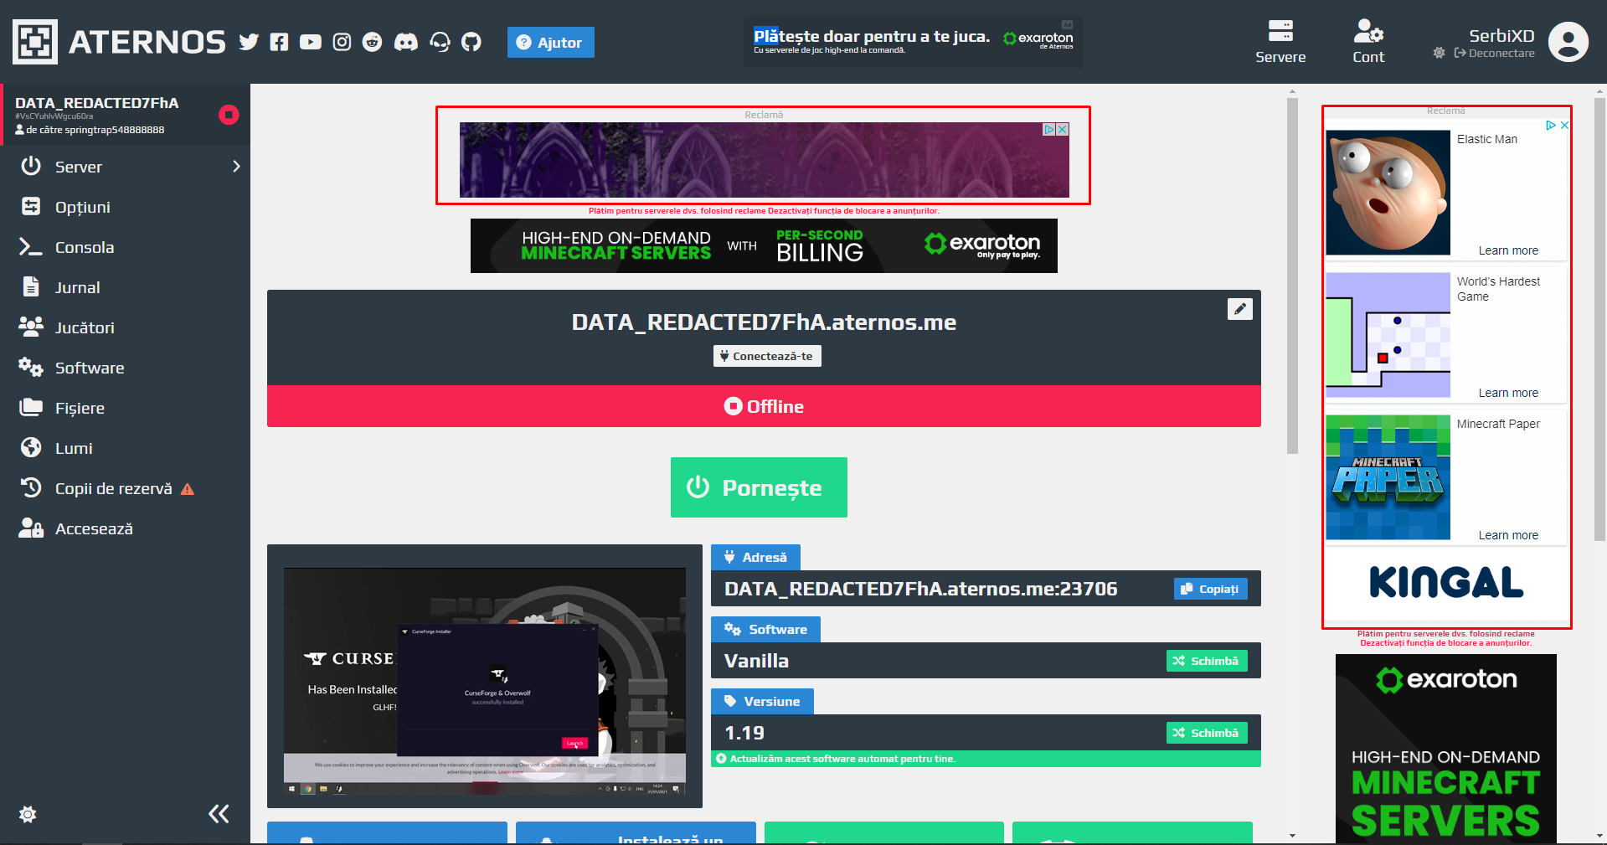Click Learn more under Elastic Man

click(1508, 250)
